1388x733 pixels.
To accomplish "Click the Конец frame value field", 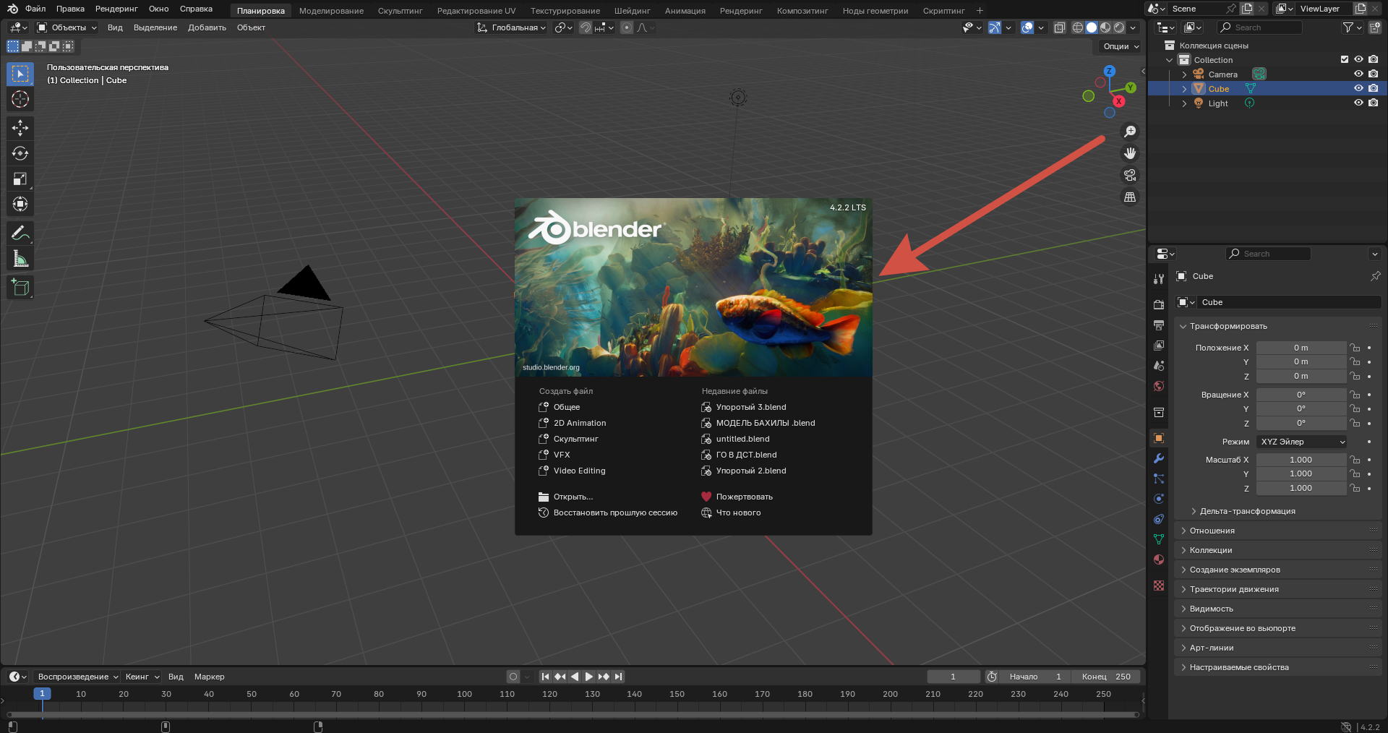I will [x=1106, y=677].
